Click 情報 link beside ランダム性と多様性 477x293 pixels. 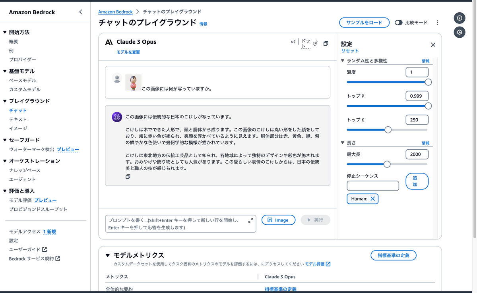pos(426,61)
